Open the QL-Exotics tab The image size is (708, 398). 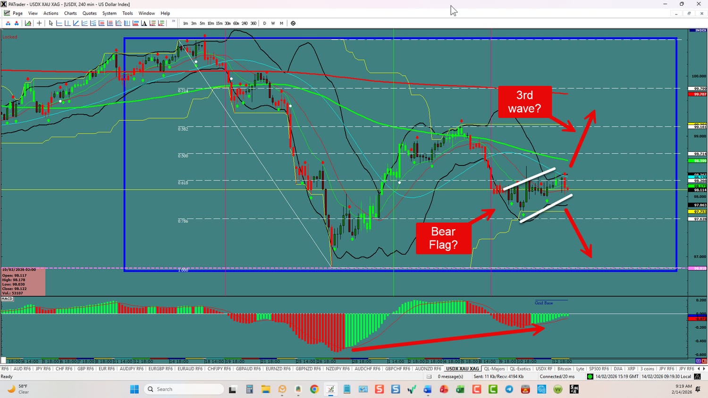click(x=521, y=369)
